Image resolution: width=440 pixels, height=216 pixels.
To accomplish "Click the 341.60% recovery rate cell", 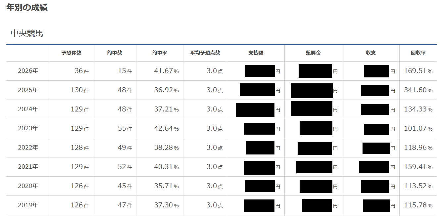I will [418, 90].
